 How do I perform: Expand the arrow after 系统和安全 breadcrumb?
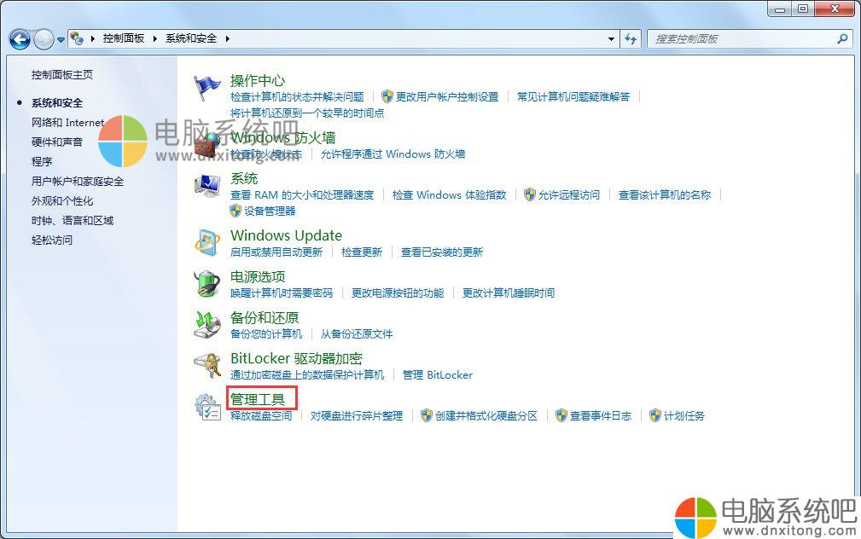pos(227,38)
